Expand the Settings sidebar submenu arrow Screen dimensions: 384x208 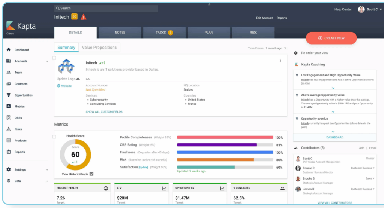[47, 170]
